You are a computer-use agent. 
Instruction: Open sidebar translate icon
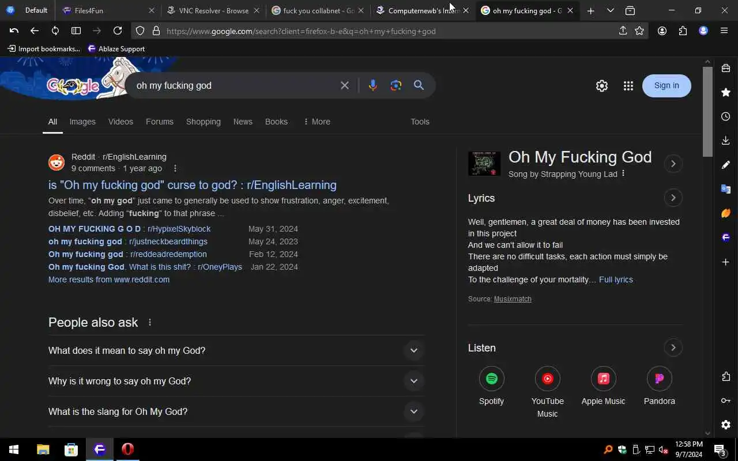click(726, 189)
